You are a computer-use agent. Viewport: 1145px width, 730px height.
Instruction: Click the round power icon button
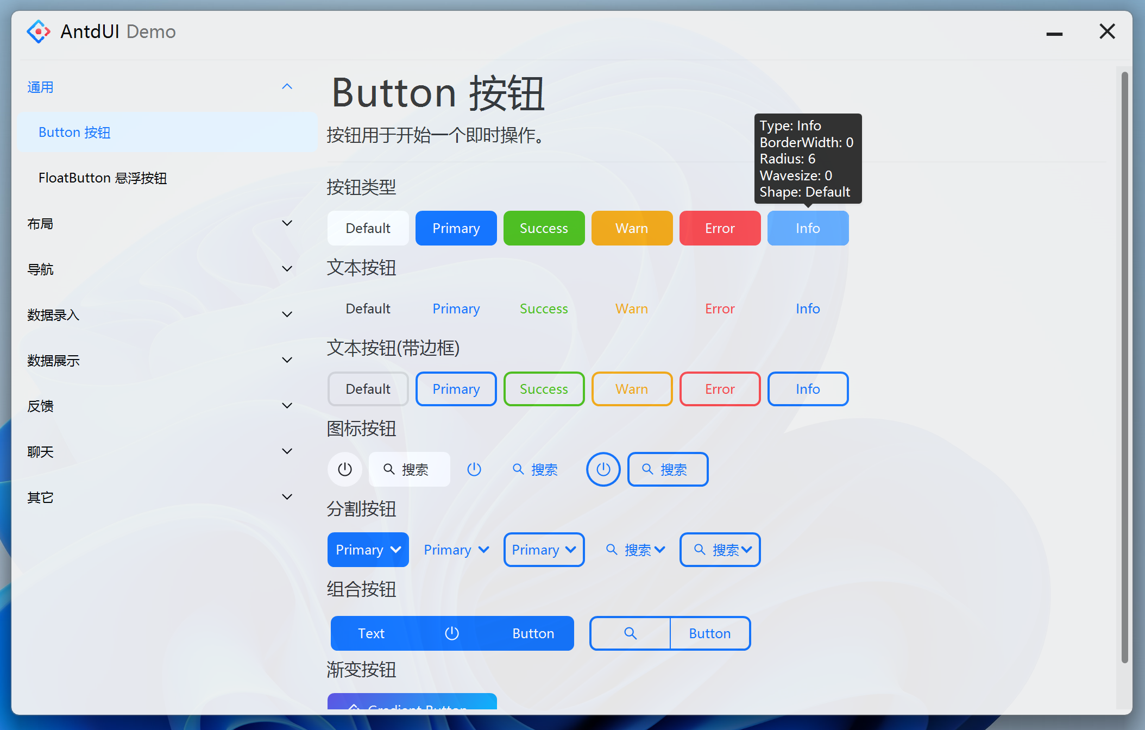pyautogui.click(x=344, y=469)
